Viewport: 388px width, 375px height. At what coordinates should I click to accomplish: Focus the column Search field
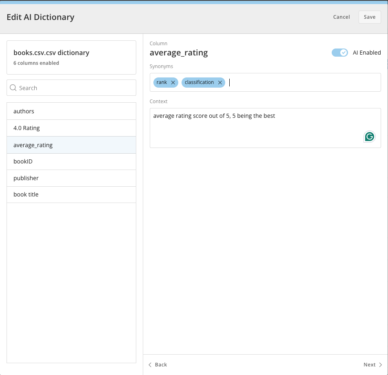(71, 88)
